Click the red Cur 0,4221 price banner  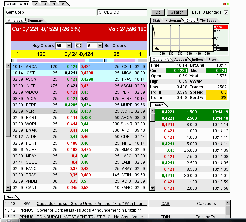[x=79, y=33]
